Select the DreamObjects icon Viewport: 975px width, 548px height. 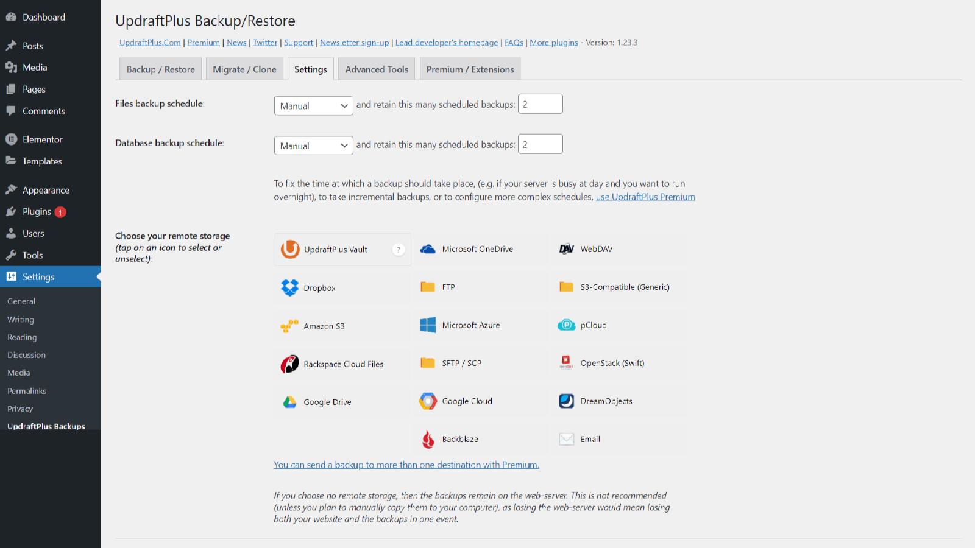tap(567, 401)
